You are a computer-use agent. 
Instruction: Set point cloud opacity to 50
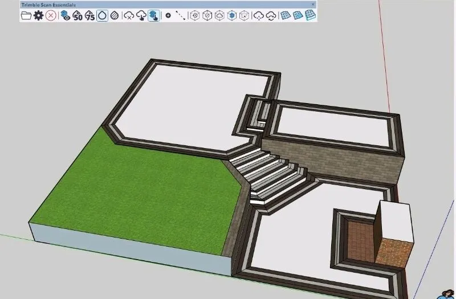(78, 15)
